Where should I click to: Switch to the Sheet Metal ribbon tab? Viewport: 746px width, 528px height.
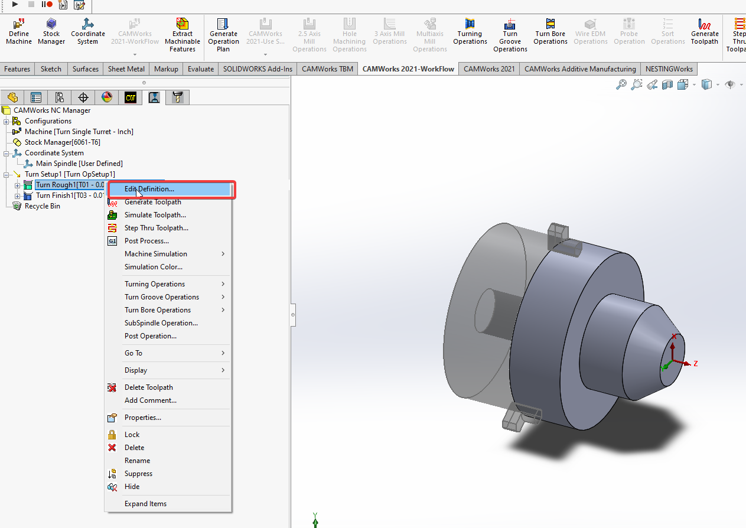pos(126,69)
